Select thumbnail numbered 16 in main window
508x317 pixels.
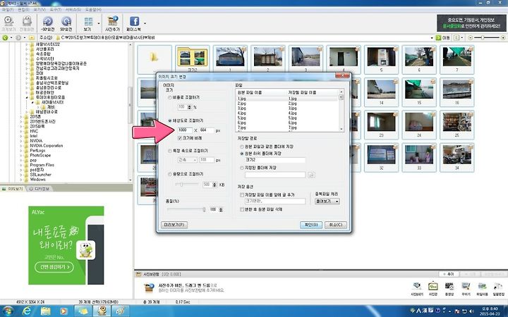click(x=456, y=92)
